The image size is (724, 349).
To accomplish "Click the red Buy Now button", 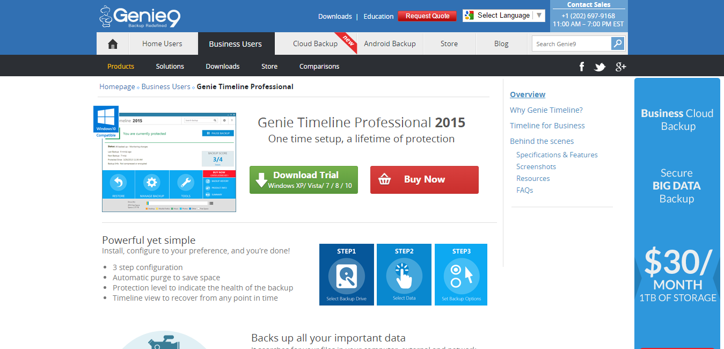I will pyautogui.click(x=425, y=180).
